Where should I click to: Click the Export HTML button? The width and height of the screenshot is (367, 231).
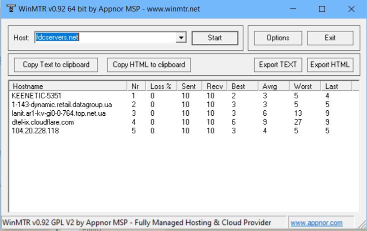330,65
